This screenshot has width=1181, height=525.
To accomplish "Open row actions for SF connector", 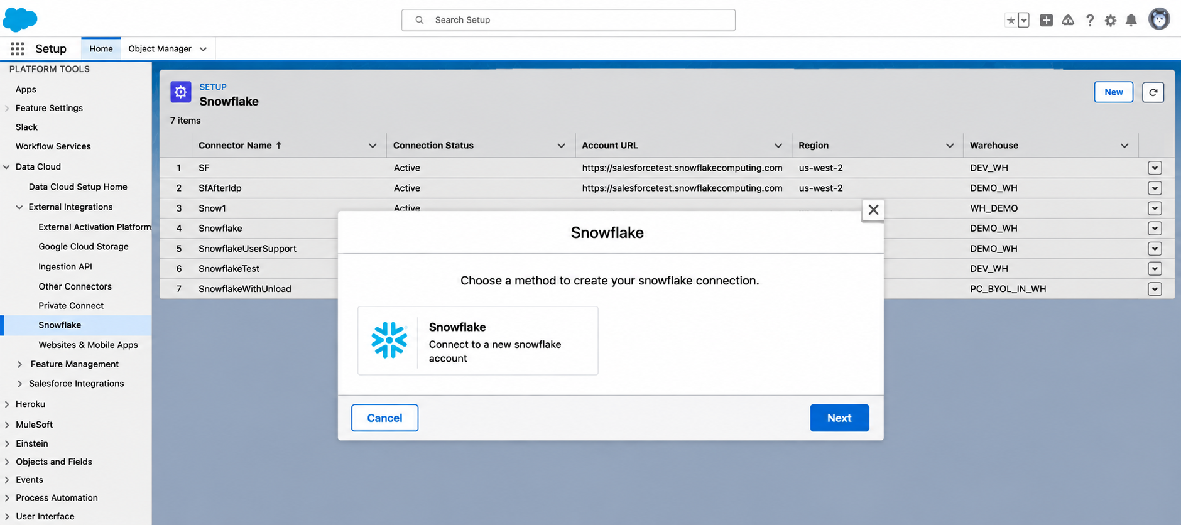I will (1155, 168).
